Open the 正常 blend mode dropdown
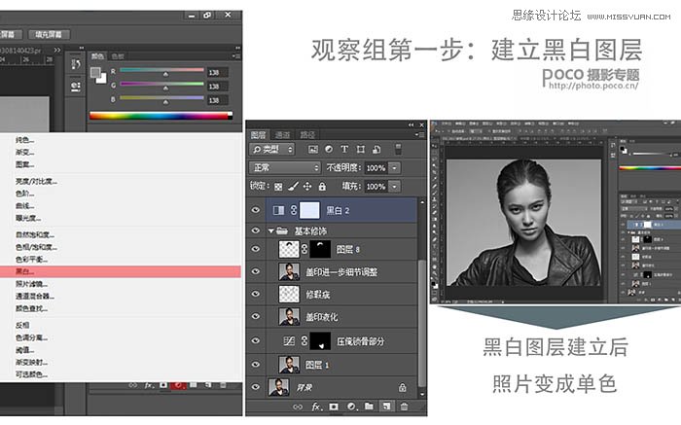This screenshot has width=681, height=425. click(x=284, y=167)
